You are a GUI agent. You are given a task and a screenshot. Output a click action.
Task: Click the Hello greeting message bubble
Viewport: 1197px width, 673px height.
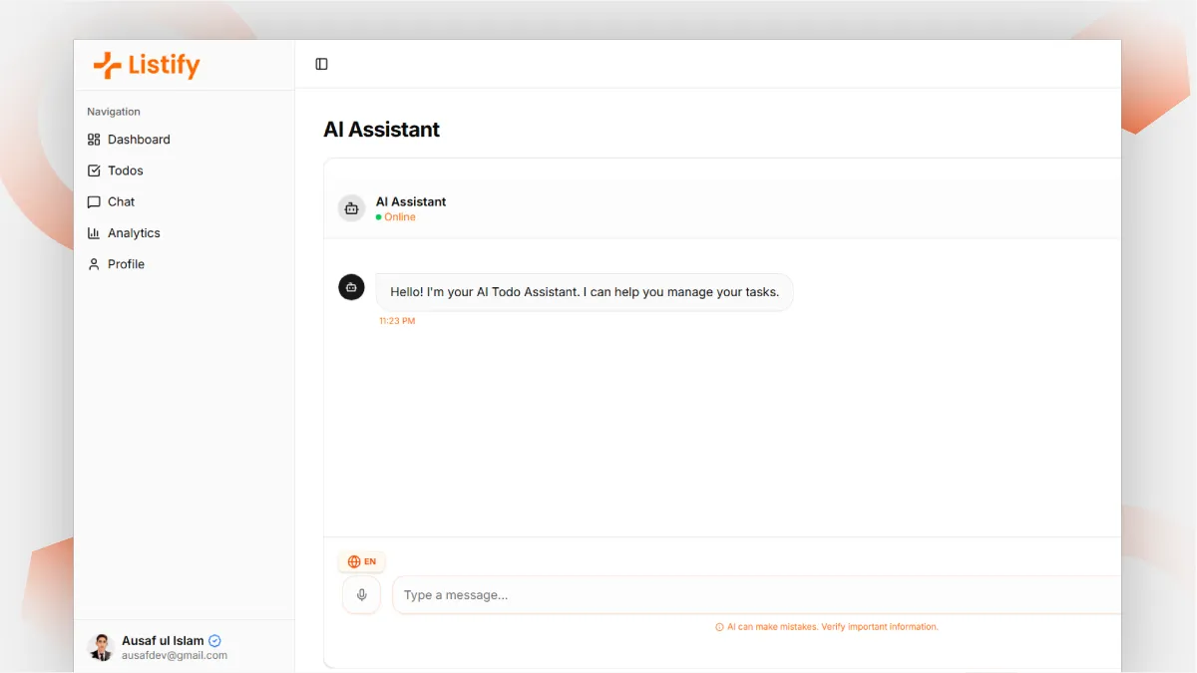pyautogui.click(x=585, y=292)
